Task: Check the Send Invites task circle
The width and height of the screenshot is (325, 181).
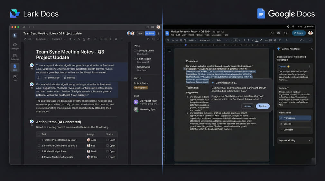Action: pos(135,67)
